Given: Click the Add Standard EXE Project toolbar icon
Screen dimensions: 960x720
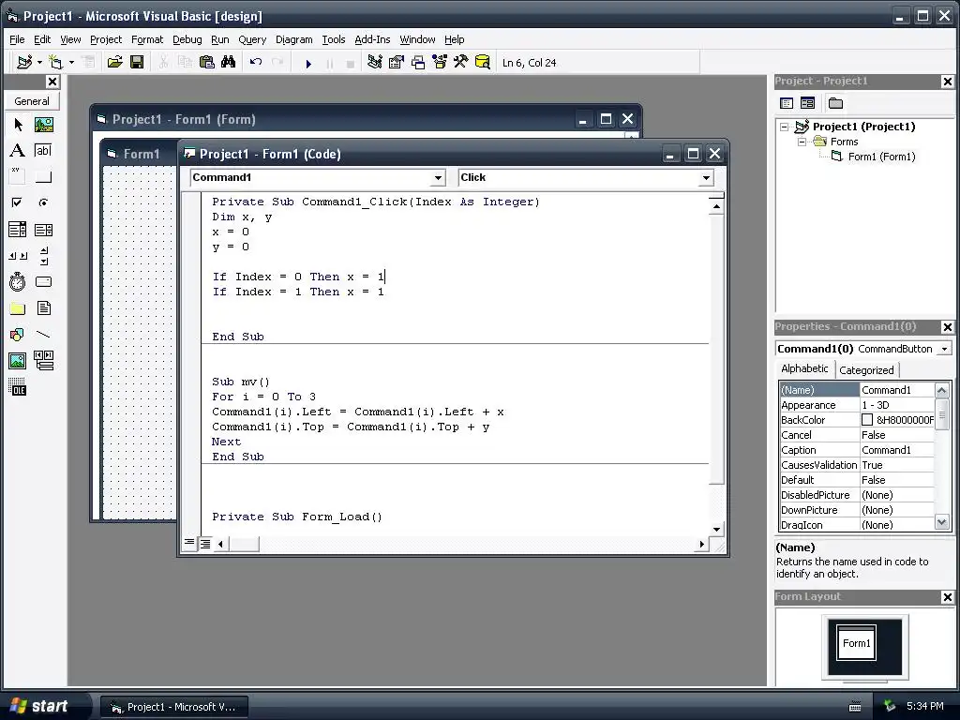Looking at the screenshot, I should 24,63.
